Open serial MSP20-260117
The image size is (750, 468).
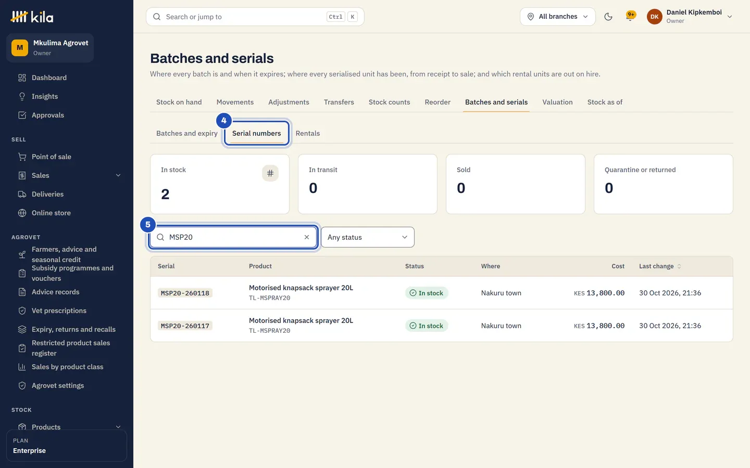(x=185, y=326)
